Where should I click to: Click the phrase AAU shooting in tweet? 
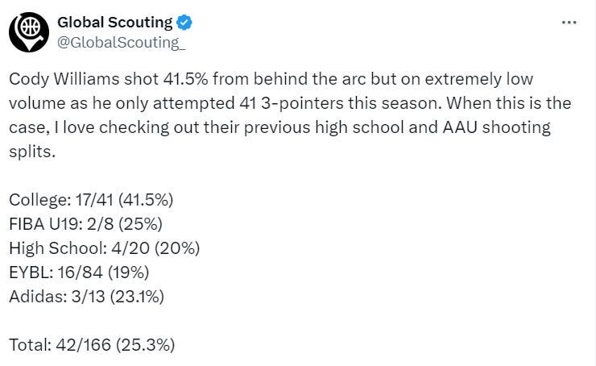[496, 127]
